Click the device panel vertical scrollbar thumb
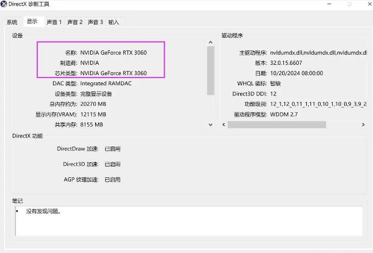The width and height of the screenshot is (373, 253). point(211,70)
